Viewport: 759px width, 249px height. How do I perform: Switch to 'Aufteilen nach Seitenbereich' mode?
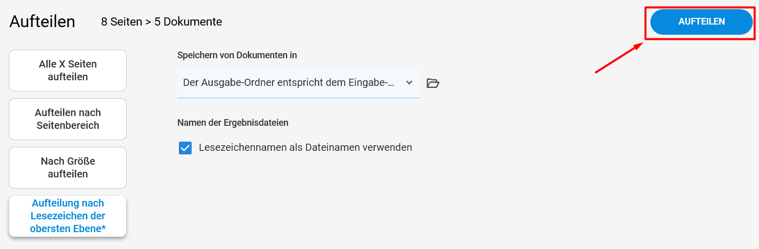click(68, 119)
